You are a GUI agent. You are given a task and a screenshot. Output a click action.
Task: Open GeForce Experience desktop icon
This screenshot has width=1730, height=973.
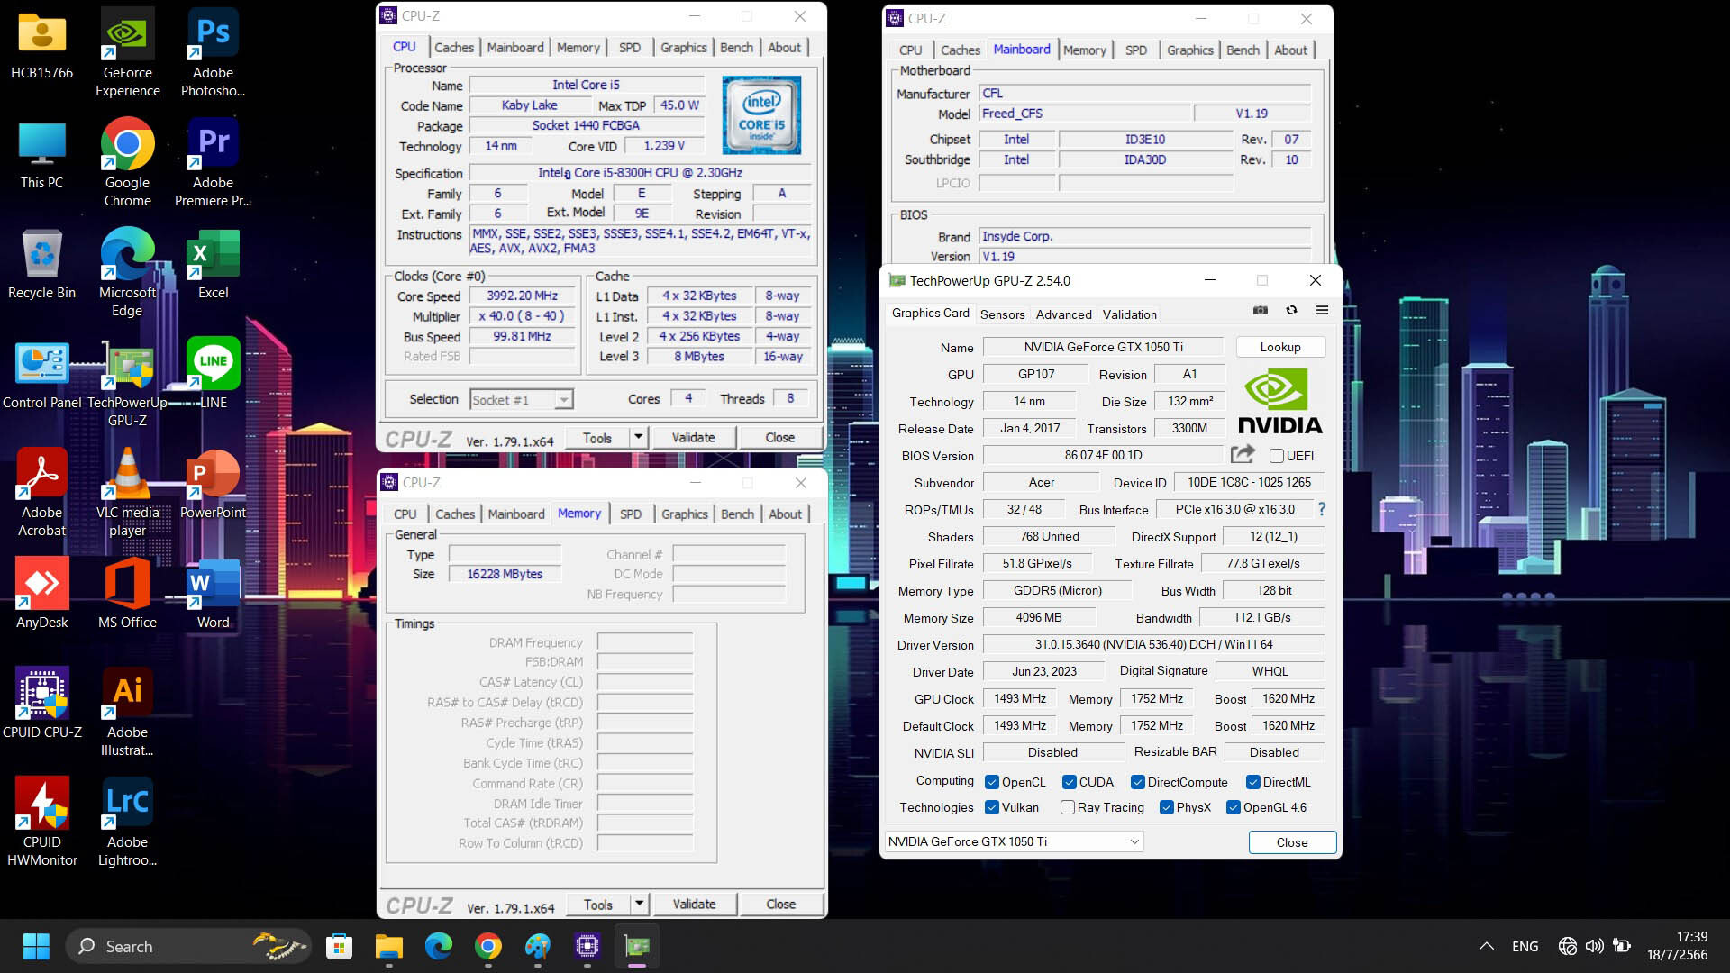pos(127,52)
